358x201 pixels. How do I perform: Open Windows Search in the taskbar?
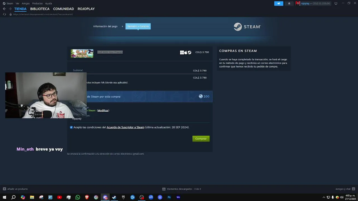[x=13, y=197]
